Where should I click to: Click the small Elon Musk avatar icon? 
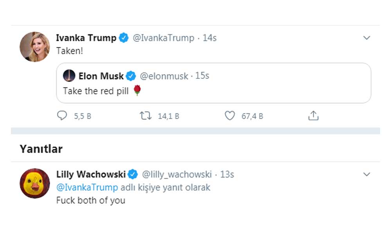pyautogui.click(x=69, y=76)
